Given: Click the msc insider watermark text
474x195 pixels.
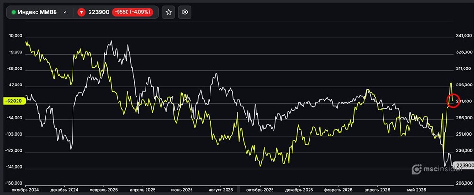Looking at the screenshot, I should click(443, 170).
